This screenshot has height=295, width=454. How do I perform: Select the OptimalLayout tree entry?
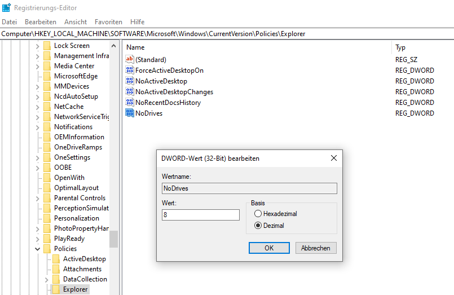tap(77, 188)
